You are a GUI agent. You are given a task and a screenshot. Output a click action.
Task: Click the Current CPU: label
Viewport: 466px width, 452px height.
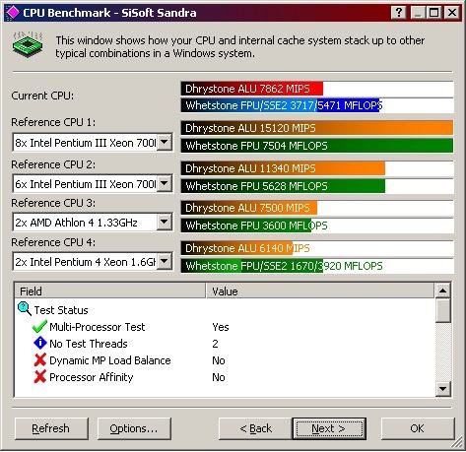point(42,96)
